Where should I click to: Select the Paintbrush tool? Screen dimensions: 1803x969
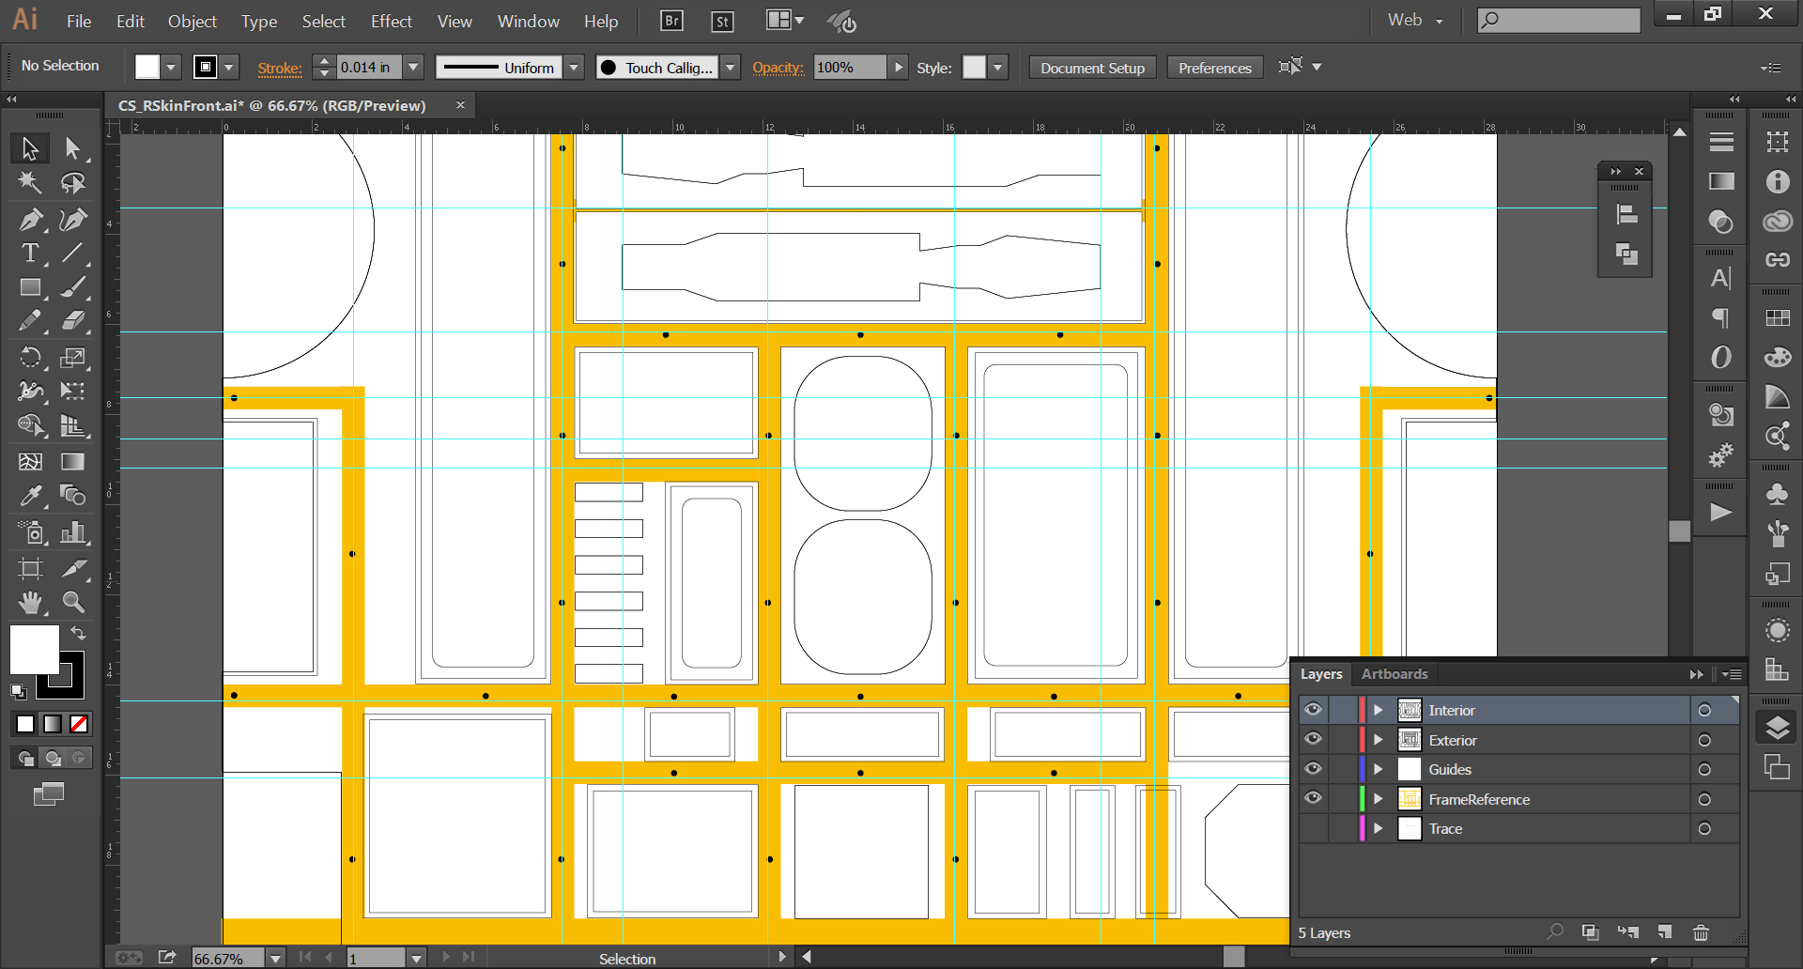72,287
